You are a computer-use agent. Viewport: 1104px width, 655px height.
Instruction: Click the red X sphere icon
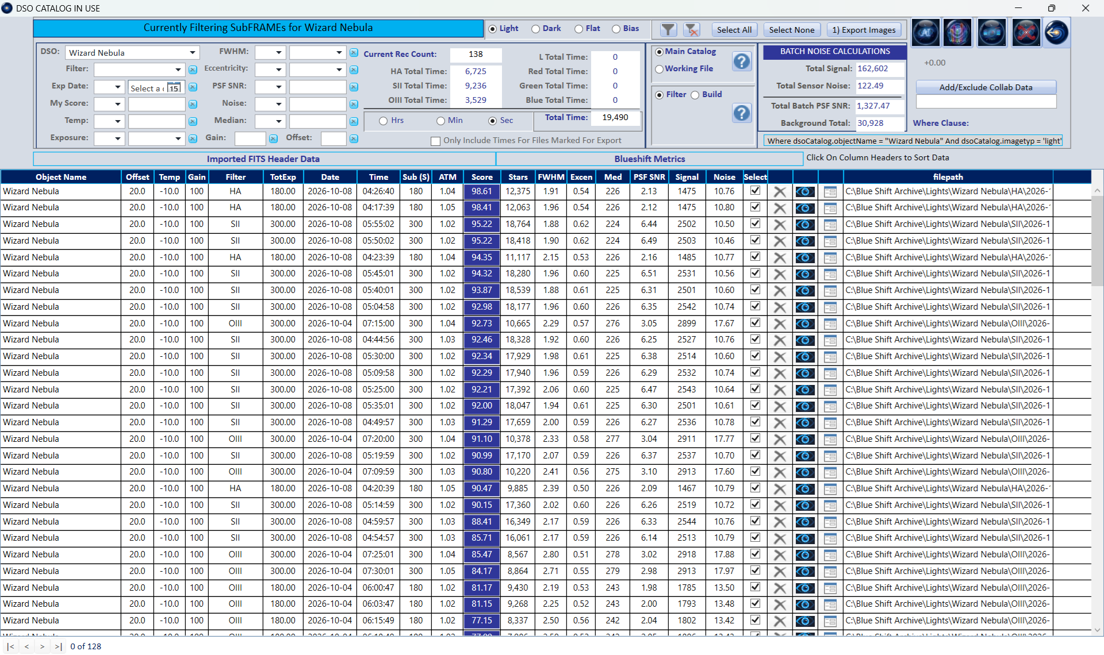click(1026, 32)
